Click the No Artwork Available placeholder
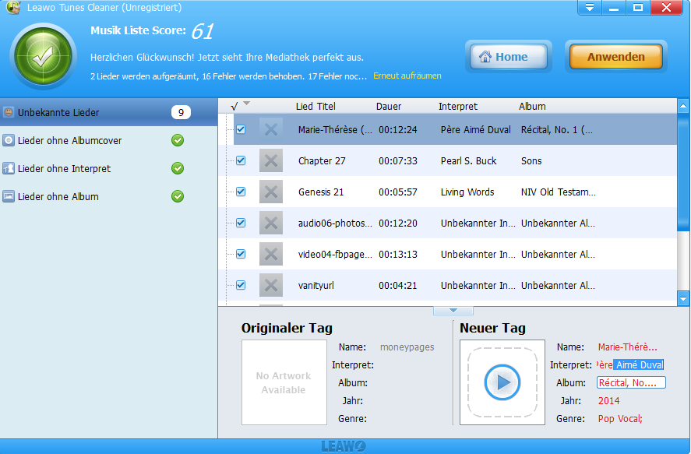This screenshot has height=454, width=691. pyautogui.click(x=284, y=382)
